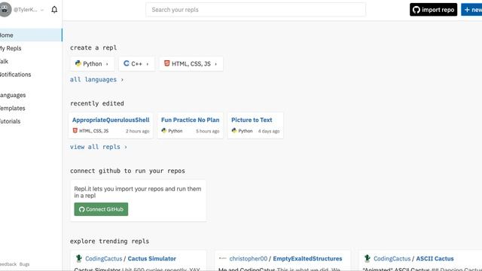Open CodingCactus profile on Cactus Simulator card

104,259
